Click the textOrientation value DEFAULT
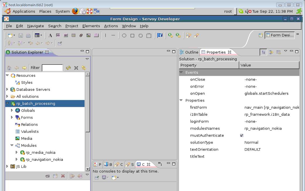The height and width of the screenshot is (191, 305). pyautogui.click(x=252, y=149)
